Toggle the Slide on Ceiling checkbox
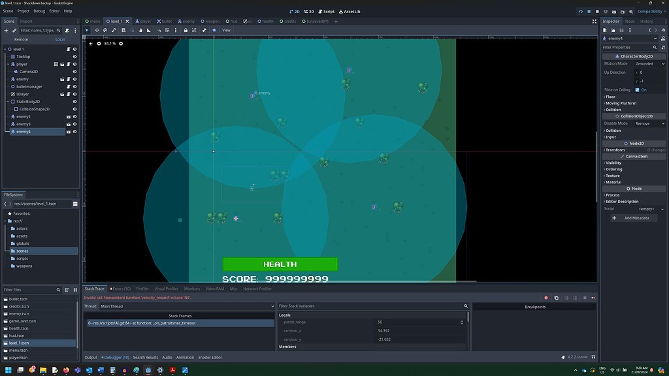 pyautogui.click(x=638, y=90)
